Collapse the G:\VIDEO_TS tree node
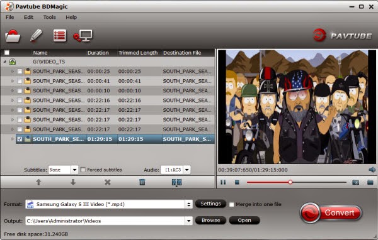This screenshot has width=378, height=240. (x=5, y=62)
